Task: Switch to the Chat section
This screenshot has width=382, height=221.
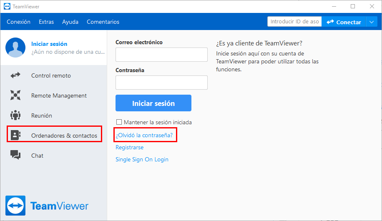Action: click(x=54, y=156)
